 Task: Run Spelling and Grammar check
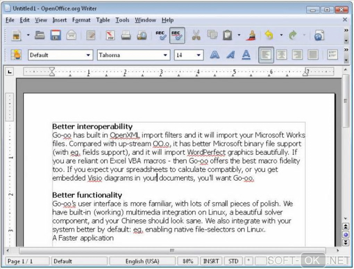(x=161, y=35)
